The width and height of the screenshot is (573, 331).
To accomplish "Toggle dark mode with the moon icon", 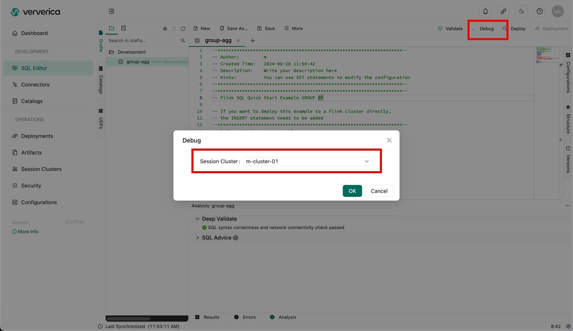I will click(x=521, y=11).
